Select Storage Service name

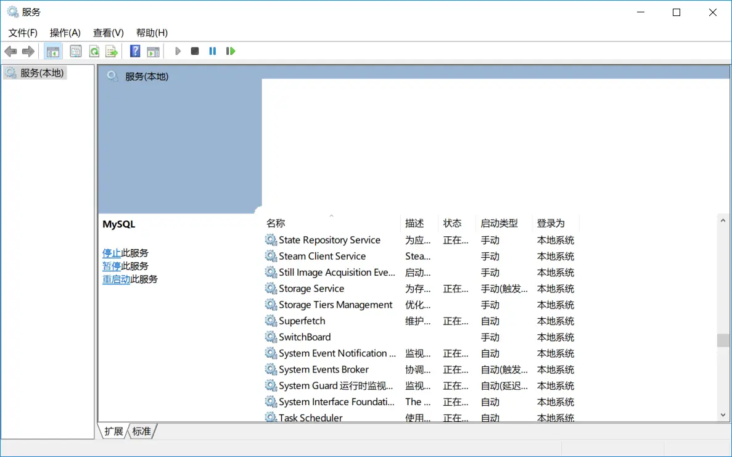tap(311, 289)
